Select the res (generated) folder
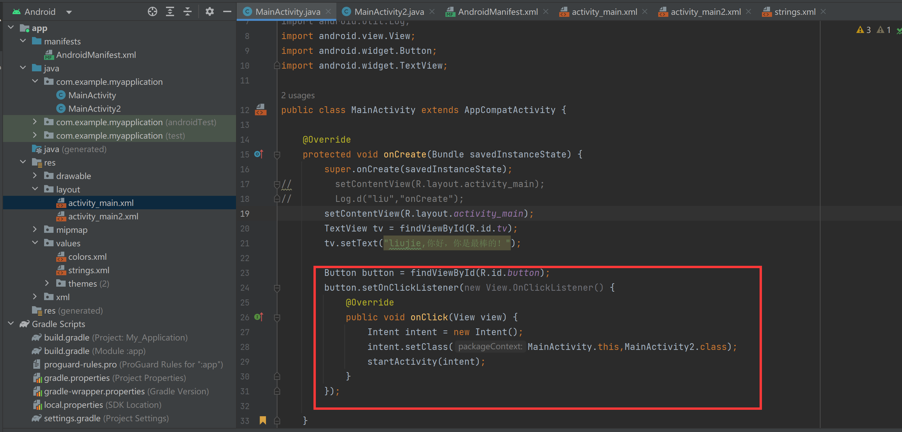902x432 pixels. [67, 310]
